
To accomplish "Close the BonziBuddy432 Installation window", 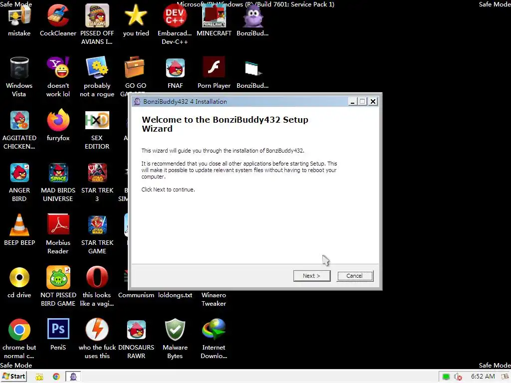I will (x=373, y=102).
